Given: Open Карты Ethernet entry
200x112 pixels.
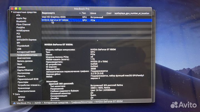Looking at the screenshot, I should (25, 70).
